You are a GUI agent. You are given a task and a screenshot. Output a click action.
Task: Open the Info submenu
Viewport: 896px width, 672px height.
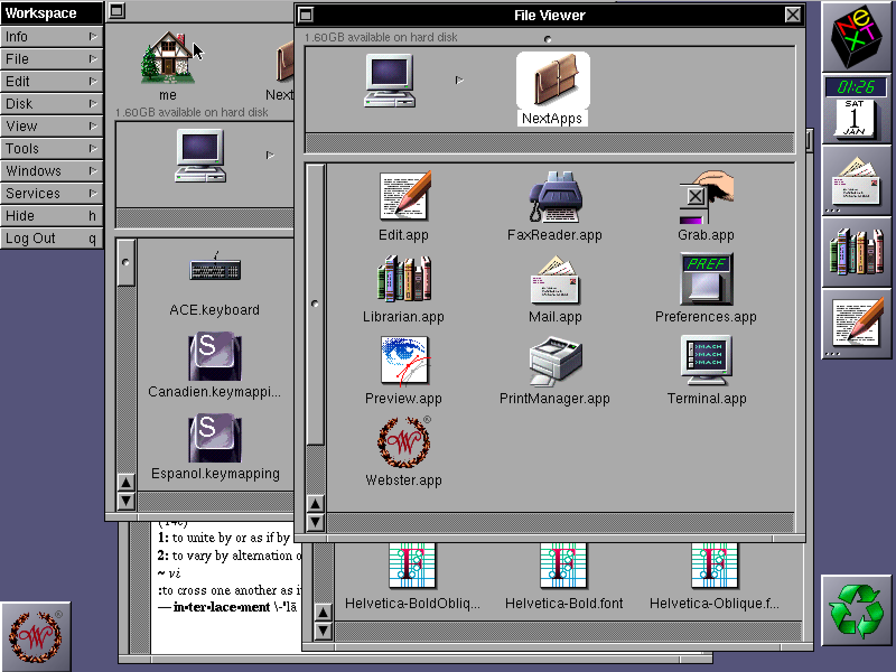tap(52, 36)
